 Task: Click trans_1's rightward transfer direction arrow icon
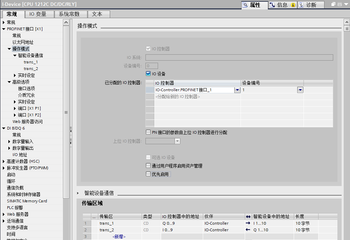click(x=248, y=223)
